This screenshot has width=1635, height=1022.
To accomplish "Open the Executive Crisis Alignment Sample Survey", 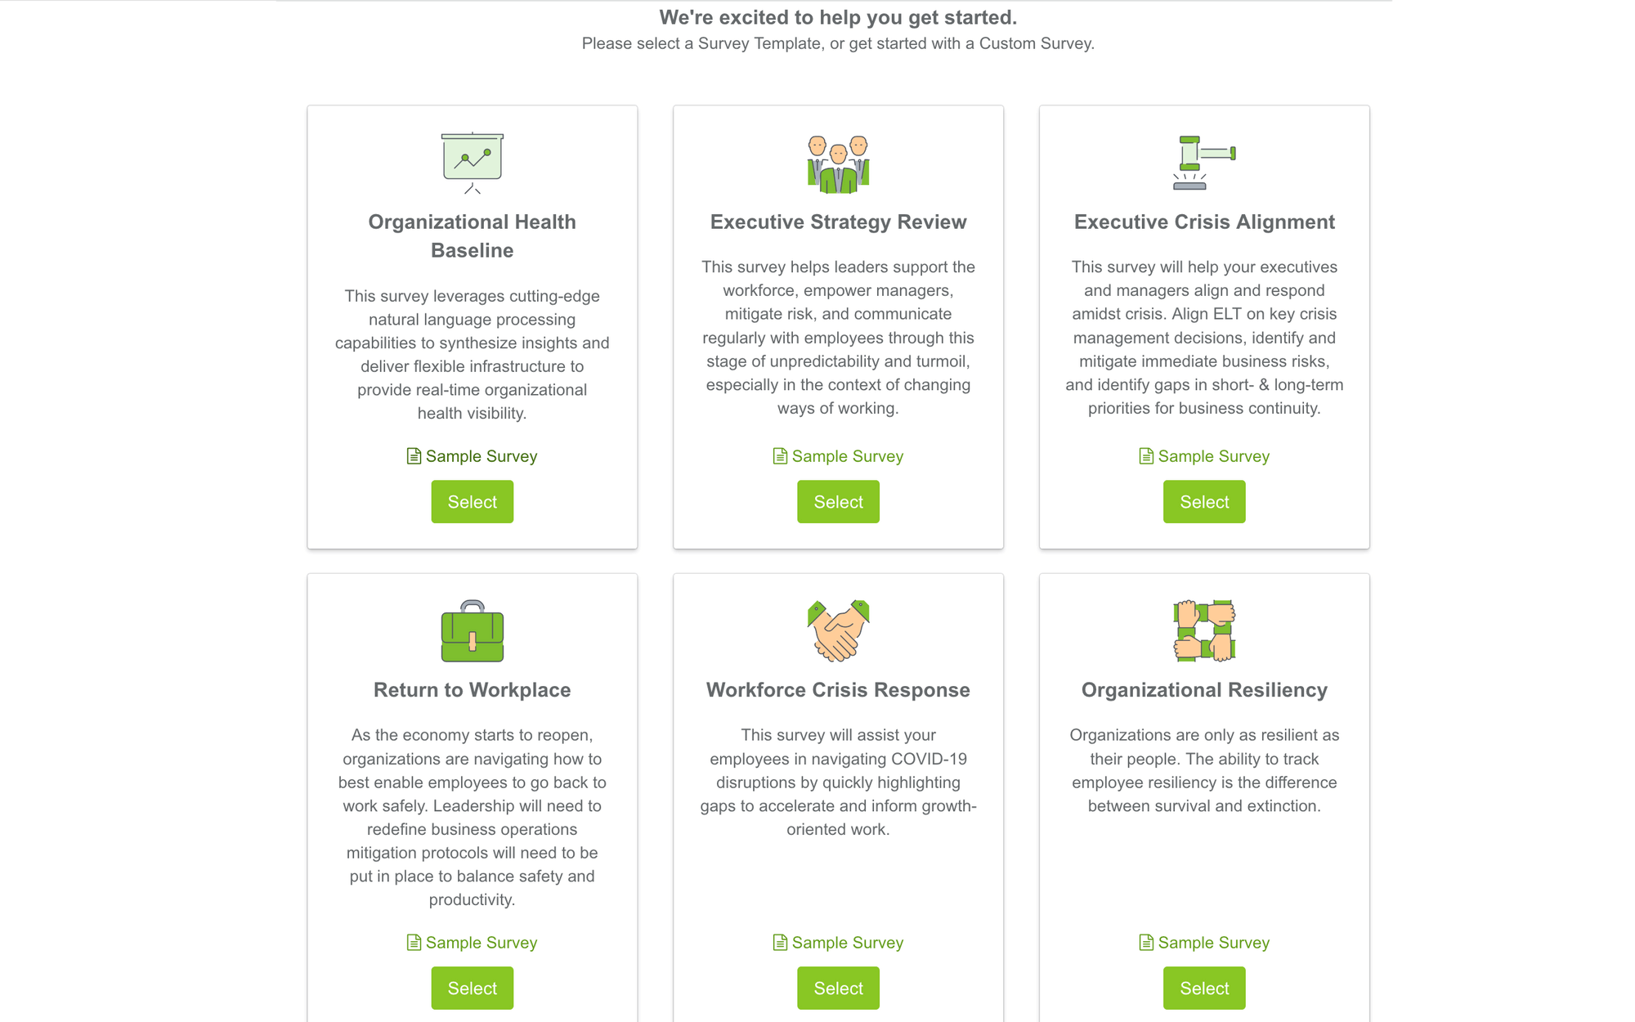I will pos(1213,456).
